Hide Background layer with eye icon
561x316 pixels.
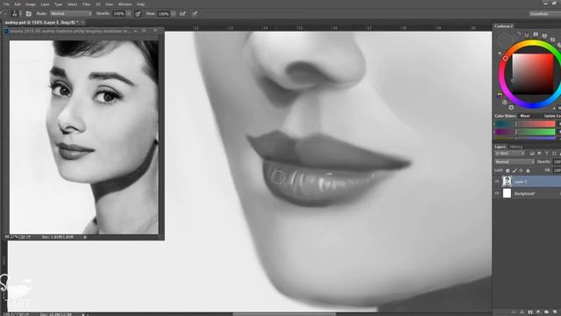[497, 193]
